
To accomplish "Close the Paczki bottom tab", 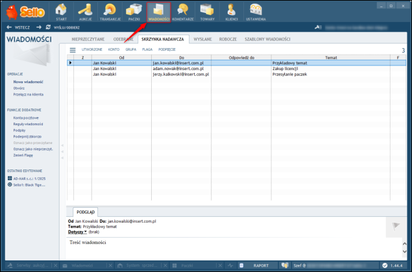I will [x=220, y=266].
